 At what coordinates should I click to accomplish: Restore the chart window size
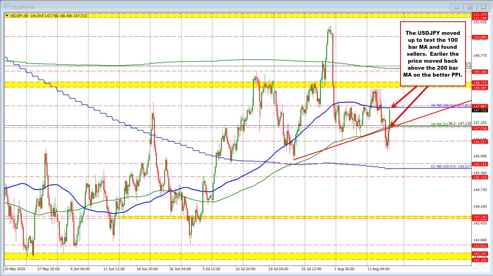pos(470,7)
